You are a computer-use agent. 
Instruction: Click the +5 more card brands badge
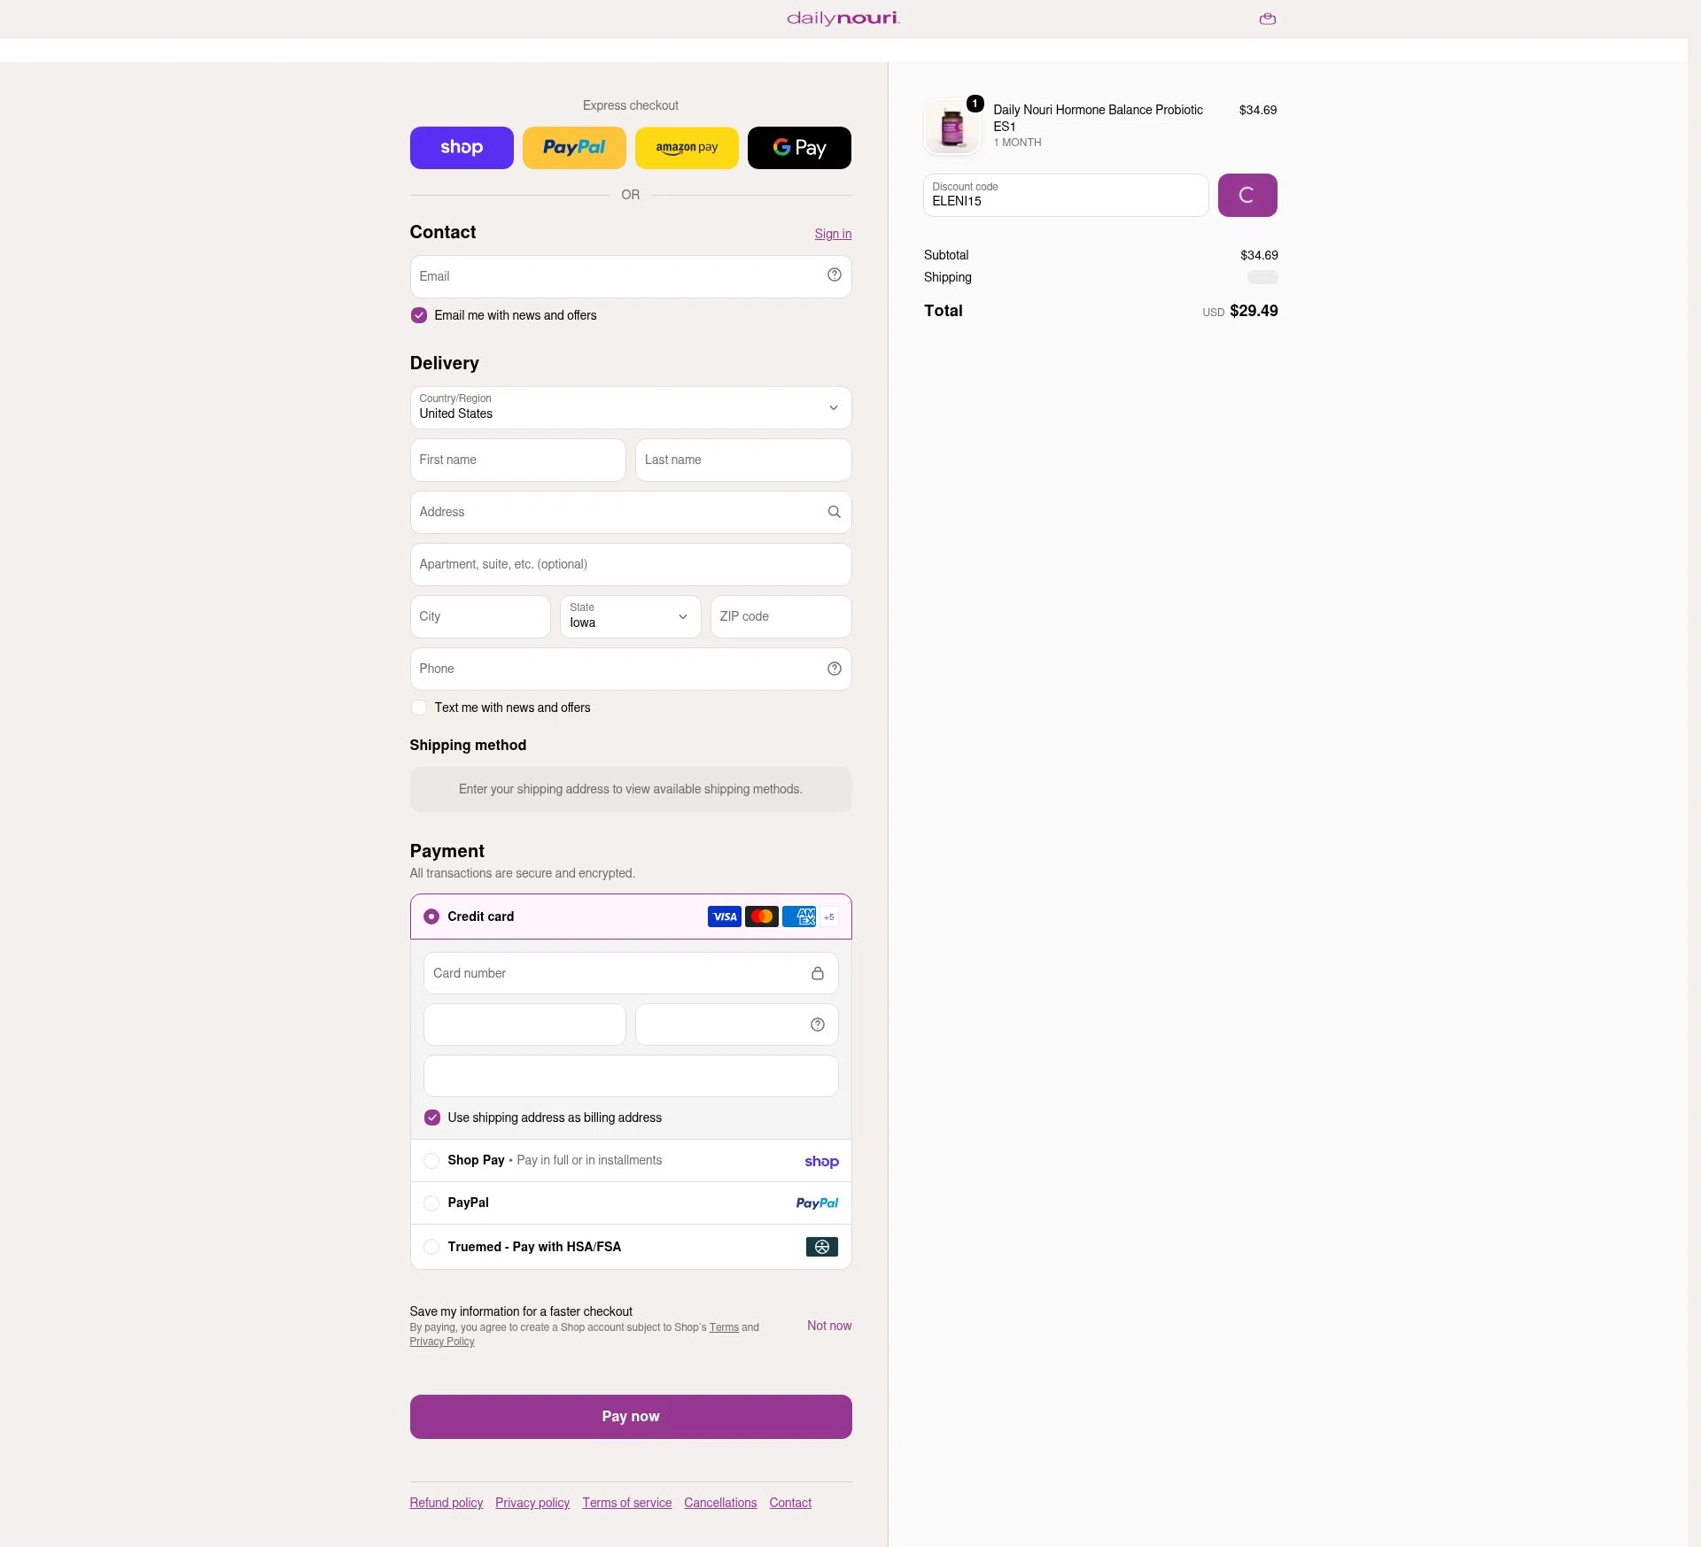pyautogui.click(x=828, y=917)
